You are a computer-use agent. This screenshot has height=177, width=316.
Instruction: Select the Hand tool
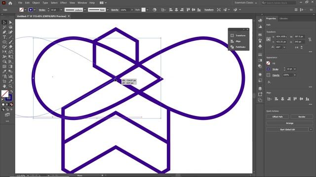4,86
